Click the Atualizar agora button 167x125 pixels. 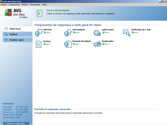tap(18, 40)
